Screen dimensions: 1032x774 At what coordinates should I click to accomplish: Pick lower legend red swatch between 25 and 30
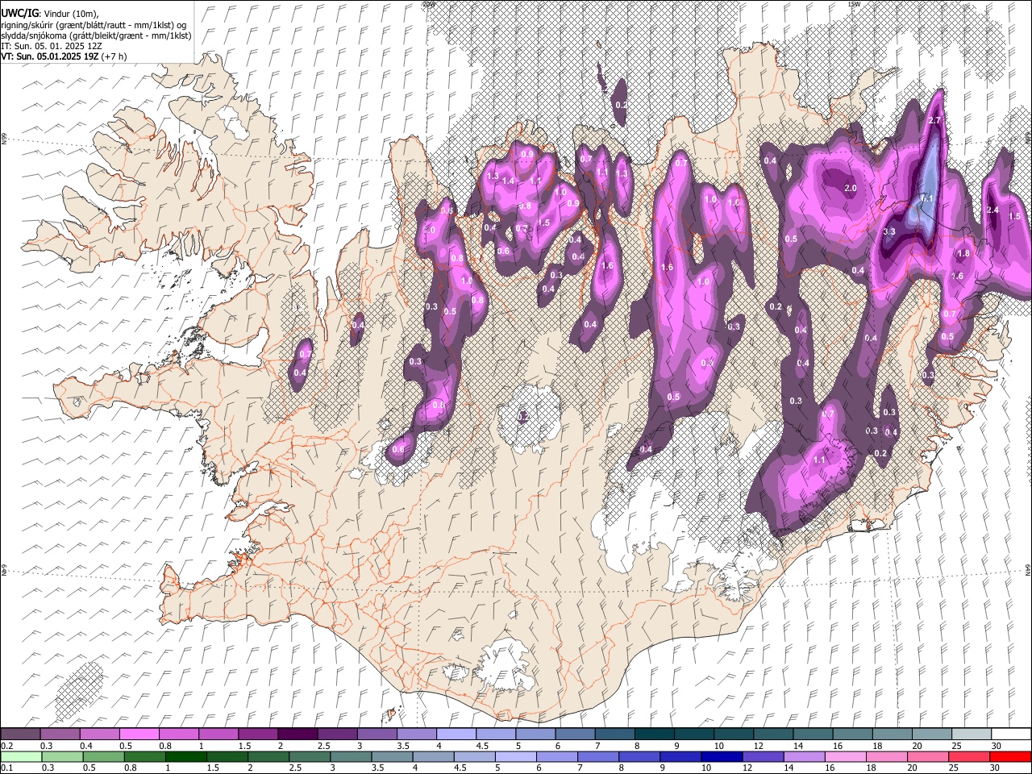(x=969, y=757)
